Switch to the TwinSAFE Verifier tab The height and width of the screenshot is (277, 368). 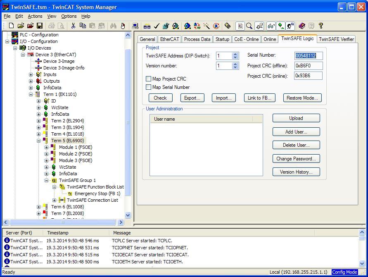point(336,39)
